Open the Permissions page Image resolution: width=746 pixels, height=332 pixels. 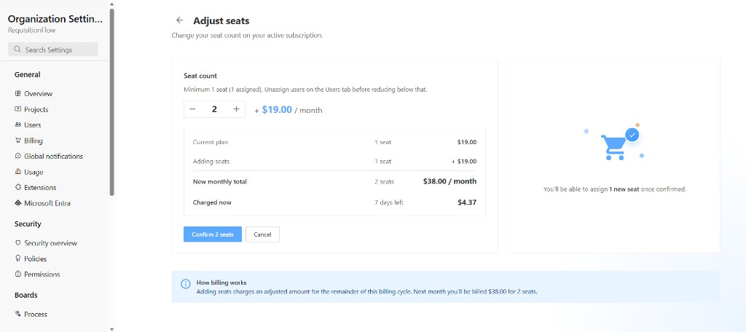[42, 274]
